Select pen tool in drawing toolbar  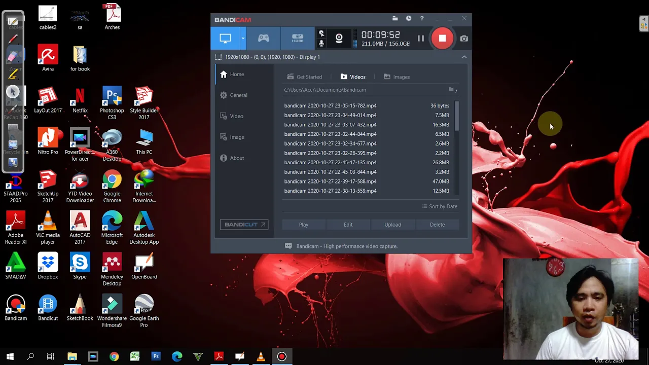point(13,40)
